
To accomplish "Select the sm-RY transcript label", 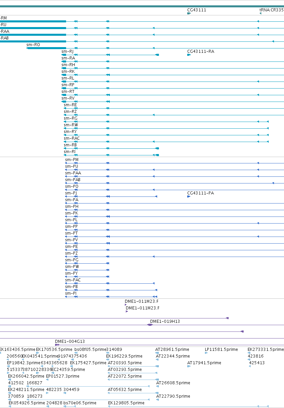I will coord(70,132).
